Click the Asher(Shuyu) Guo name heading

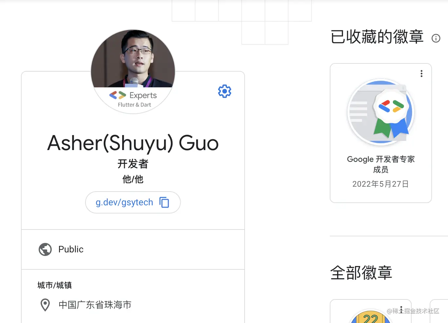tap(133, 143)
